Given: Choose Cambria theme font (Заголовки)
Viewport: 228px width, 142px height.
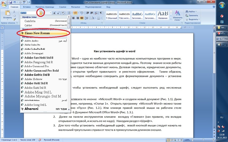Looking at the screenshot, I should click(44, 21).
